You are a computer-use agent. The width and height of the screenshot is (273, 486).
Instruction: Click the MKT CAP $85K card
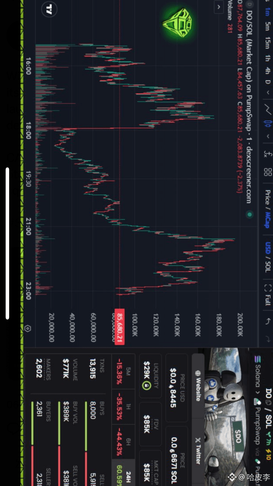point(150,469)
